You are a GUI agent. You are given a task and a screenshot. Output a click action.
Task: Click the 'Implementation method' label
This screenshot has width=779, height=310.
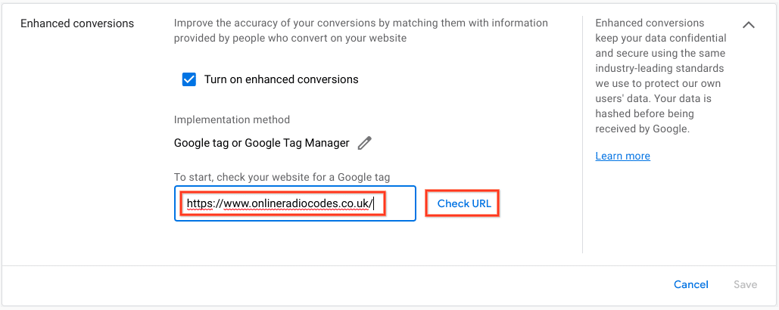232,119
